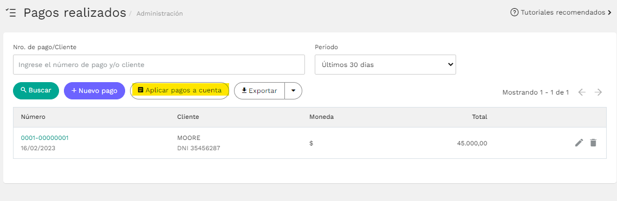
Task: Click the Total column header
Action: tap(479, 117)
